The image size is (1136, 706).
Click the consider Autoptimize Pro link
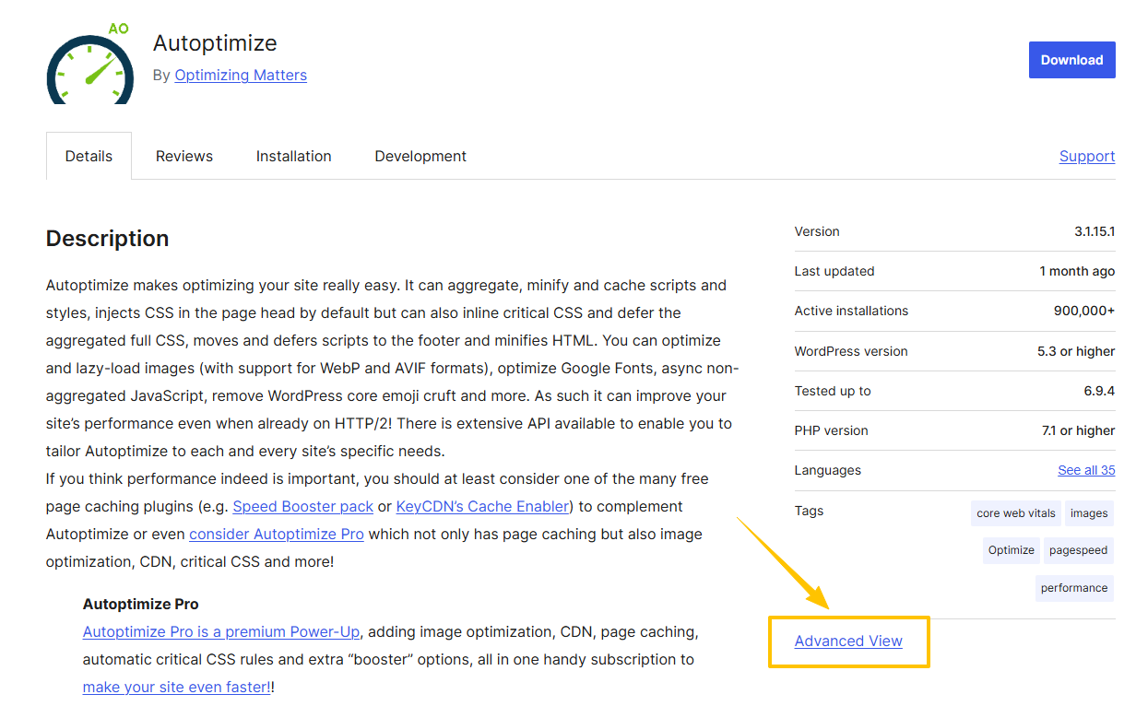pyautogui.click(x=277, y=534)
